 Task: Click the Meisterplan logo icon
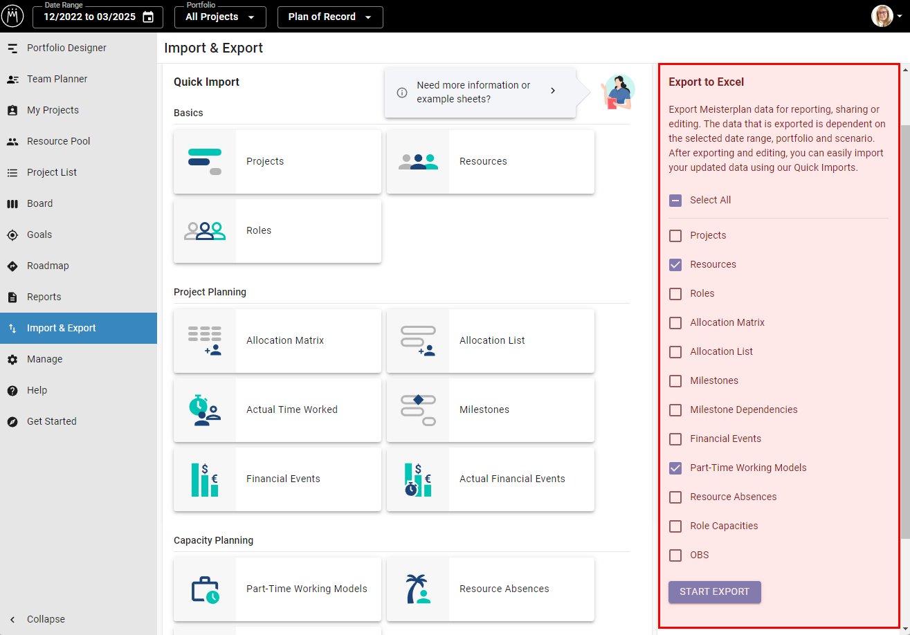click(x=12, y=16)
